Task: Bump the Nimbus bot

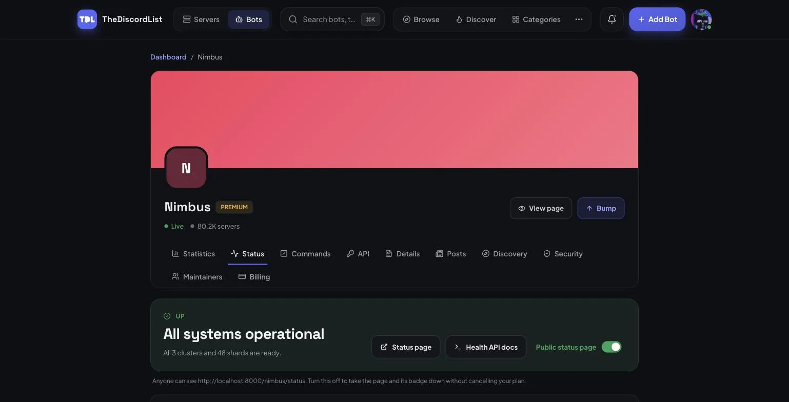Action: click(601, 208)
